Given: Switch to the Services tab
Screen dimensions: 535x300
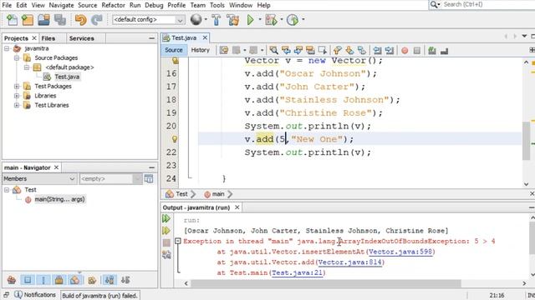Looking at the screenshot, I should pyautogui.click(x=82, y=38).
